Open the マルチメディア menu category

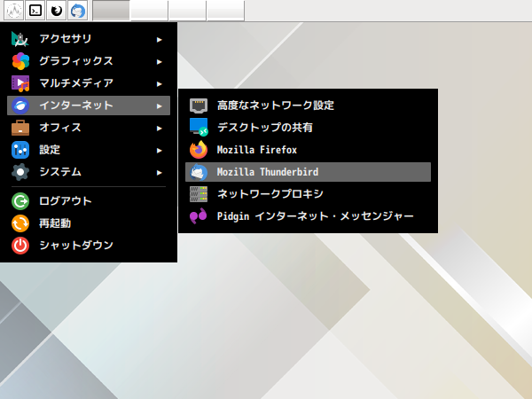89,83
